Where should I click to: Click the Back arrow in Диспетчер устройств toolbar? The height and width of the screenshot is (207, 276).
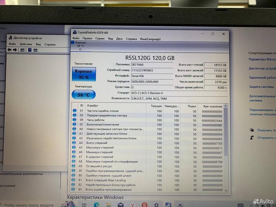tap(10, 50)
